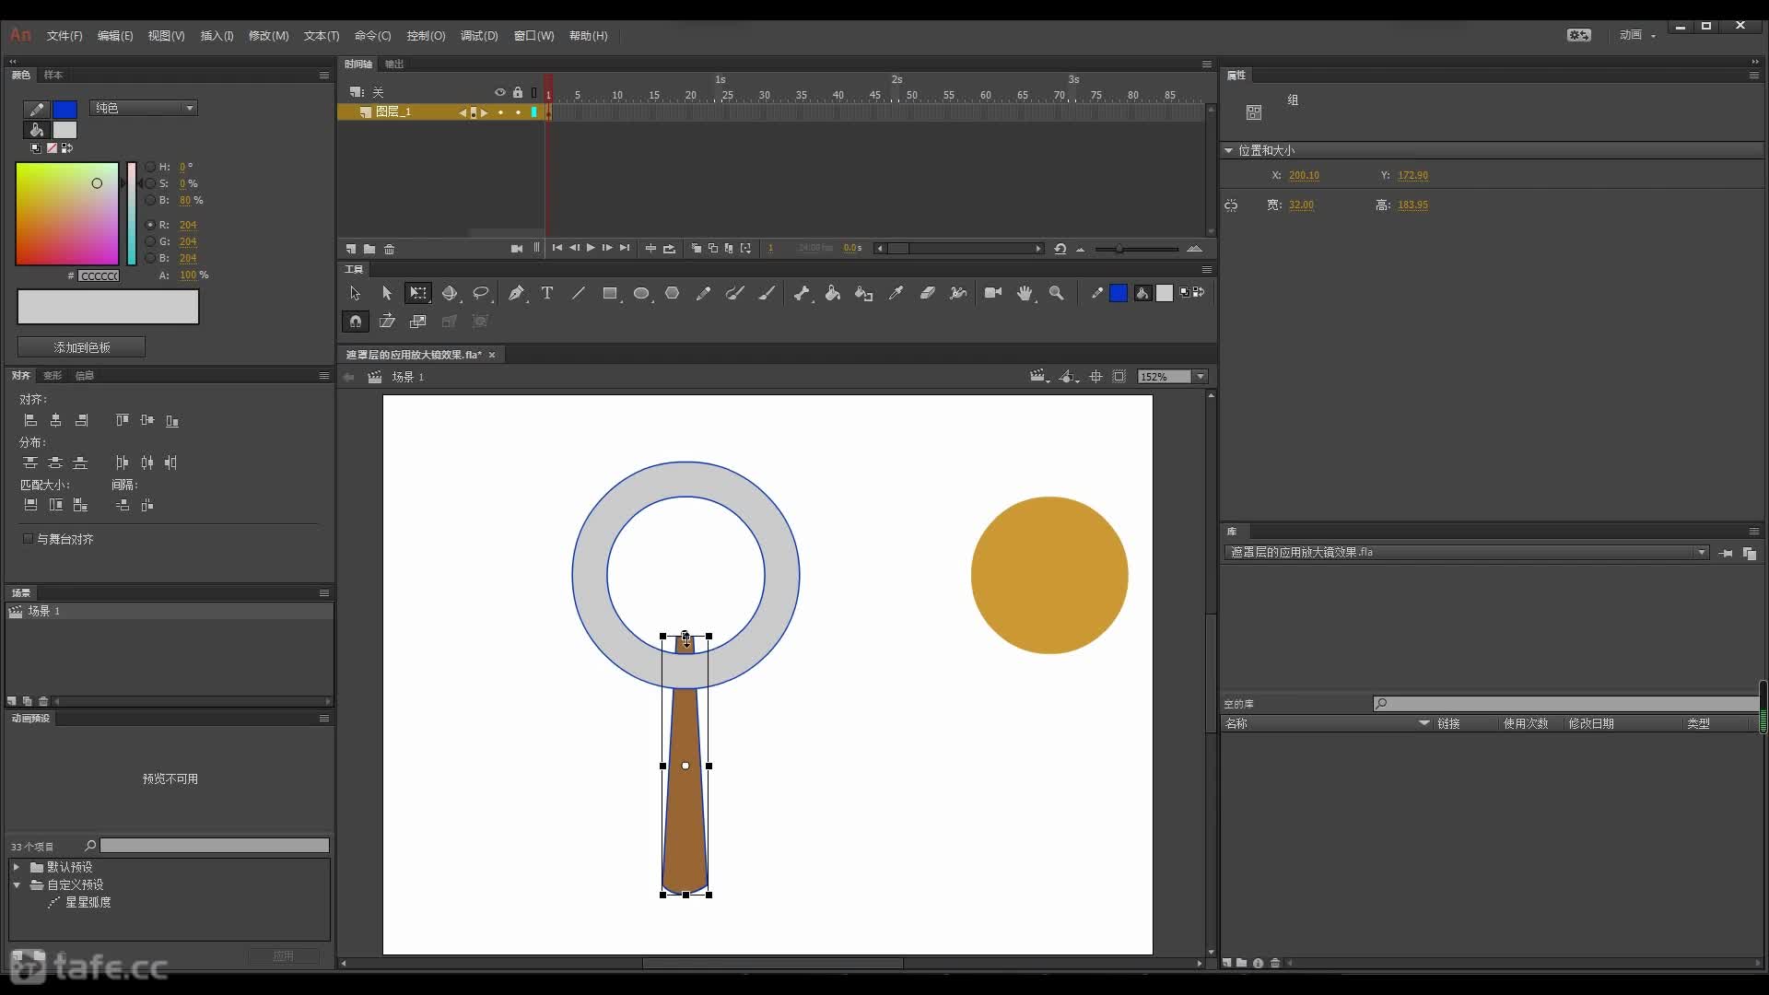
Task: Select the Eyedropper tool
Action: pos(896,293)
